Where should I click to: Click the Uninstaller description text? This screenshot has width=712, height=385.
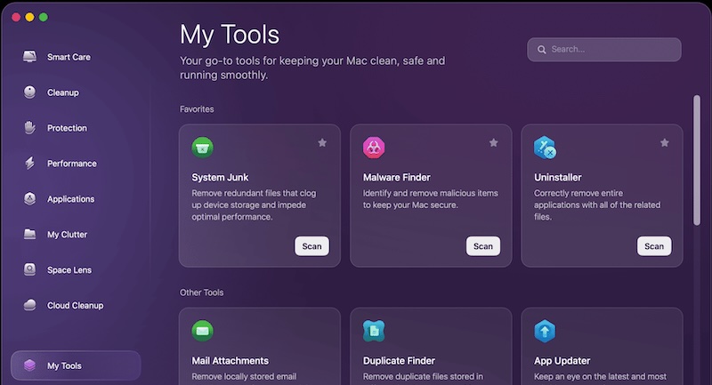[x=597, y=205]
